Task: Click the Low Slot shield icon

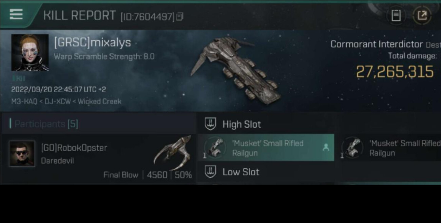Action: [x=210, y=172]
